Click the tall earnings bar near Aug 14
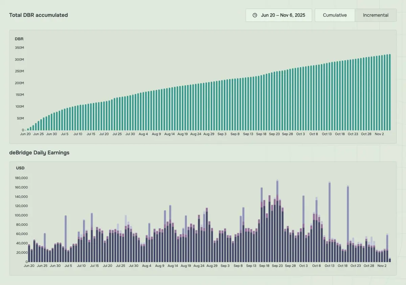Viewport: 406px width, 285px height. (170, 234)
